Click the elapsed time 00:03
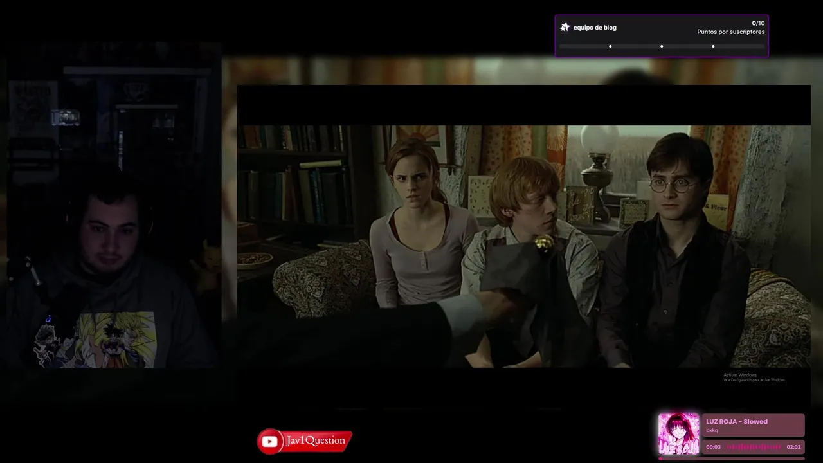823x463 pixels. point(713,447)
